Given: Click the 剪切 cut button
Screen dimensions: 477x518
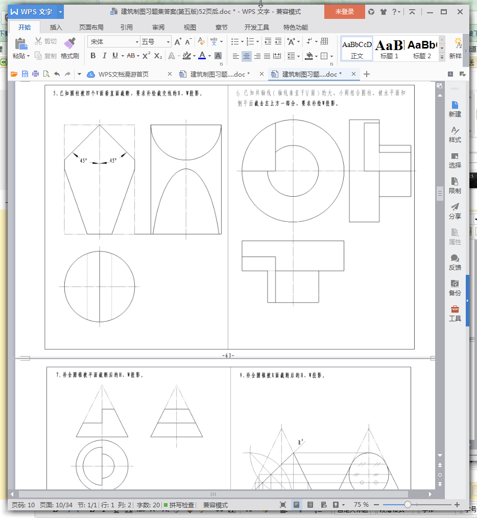Looking at the screenshot, I should point(46,41).
